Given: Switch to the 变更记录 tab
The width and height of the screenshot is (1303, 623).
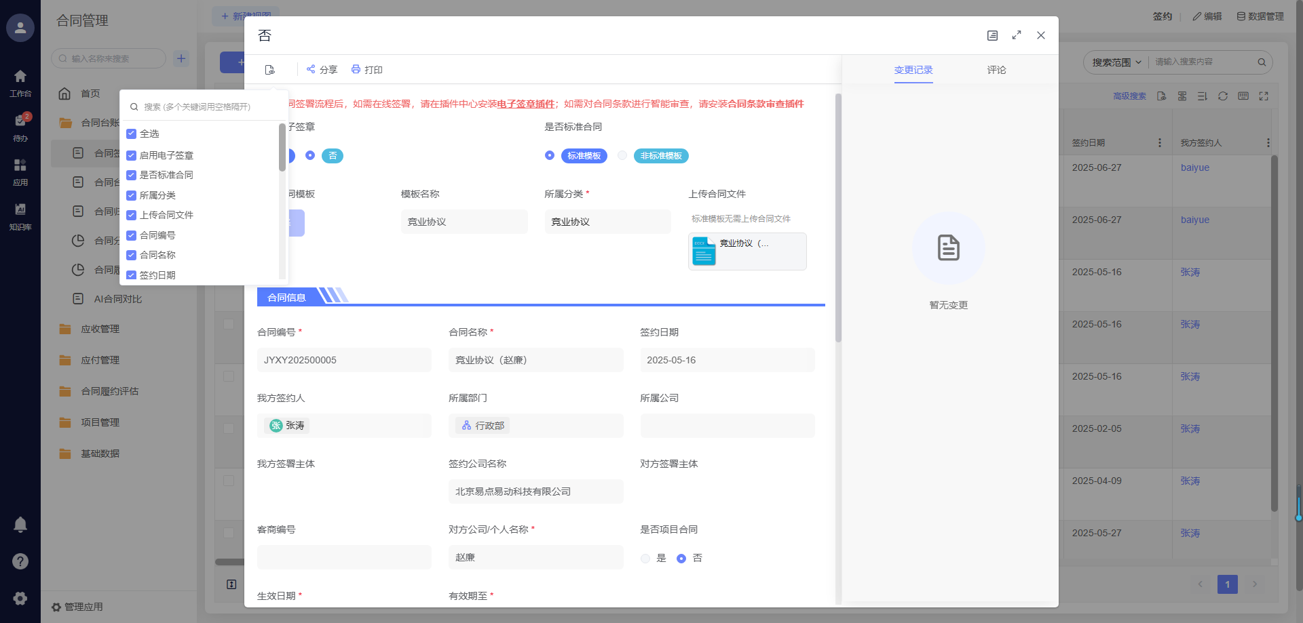Looking at the screenshot, I should [913, 70].
